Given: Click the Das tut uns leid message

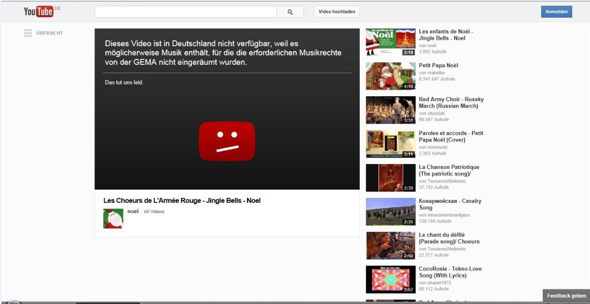Looking at the screenshot, I should 124,82.
